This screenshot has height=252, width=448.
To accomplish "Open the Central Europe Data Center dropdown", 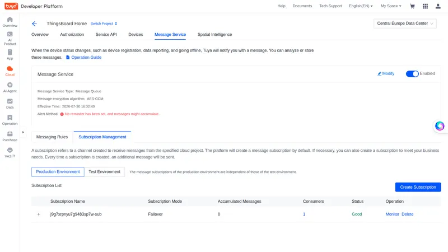I will pyautogui.click(x=405, y=24).
